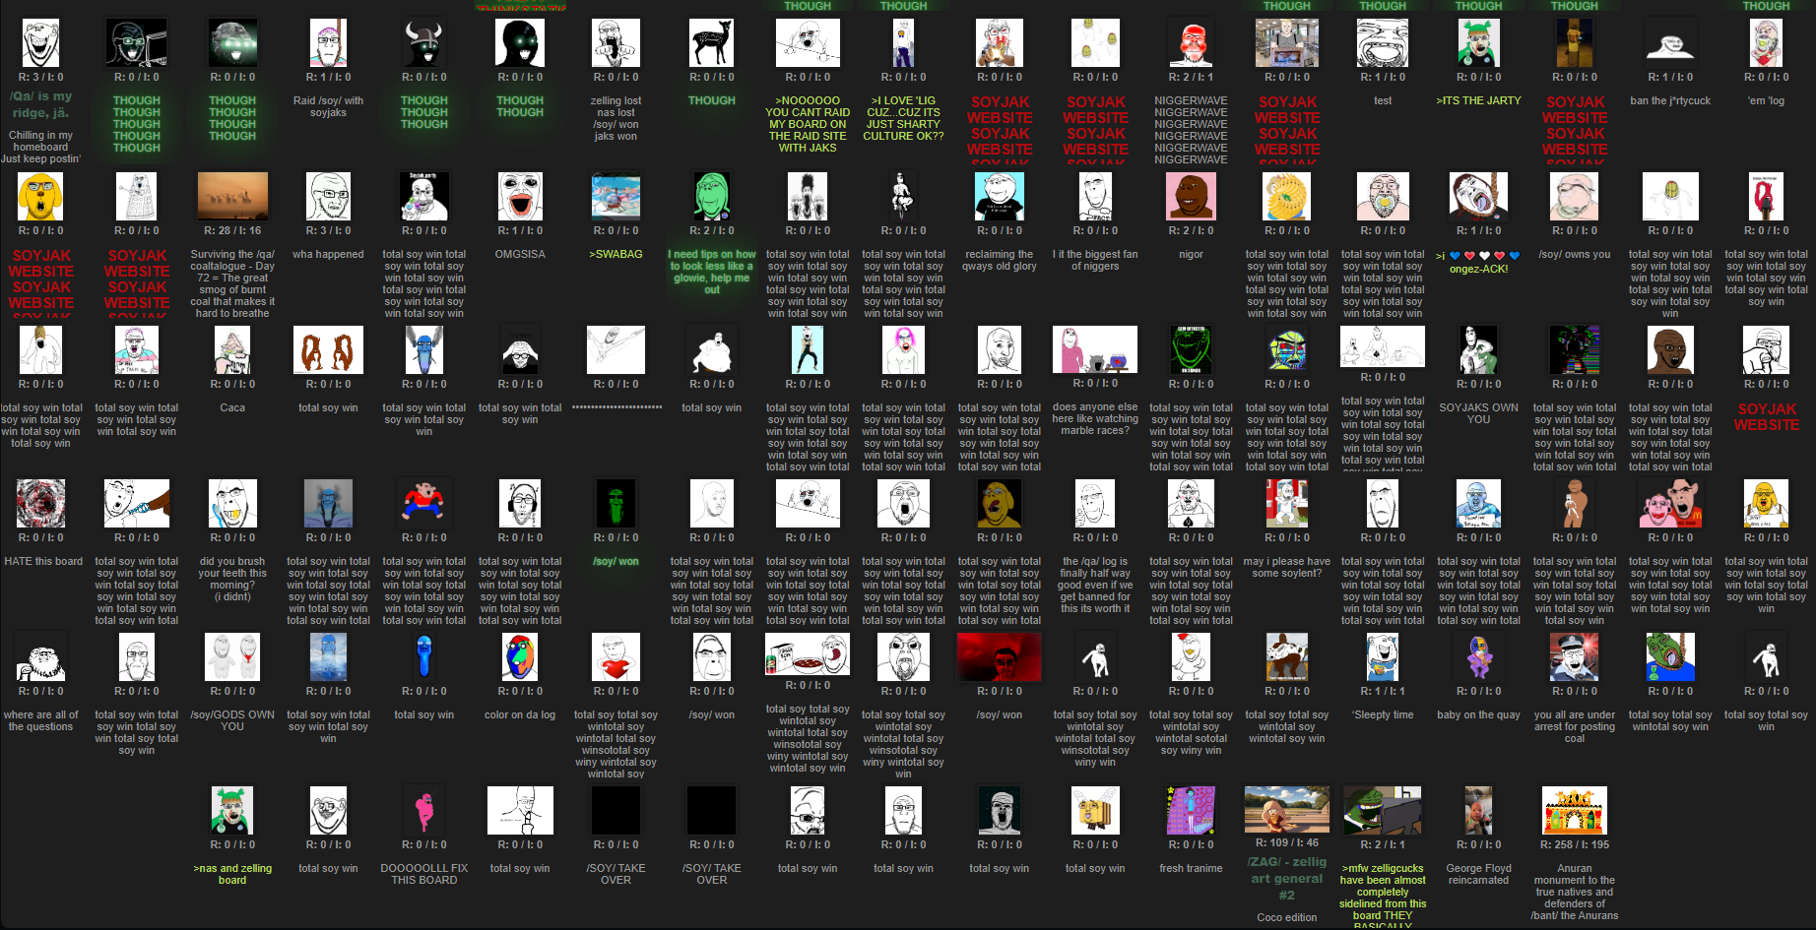1816x930 pixels.
Task: Open the colorful thumbnail above "color on da log"
Action: pos(520,657)
